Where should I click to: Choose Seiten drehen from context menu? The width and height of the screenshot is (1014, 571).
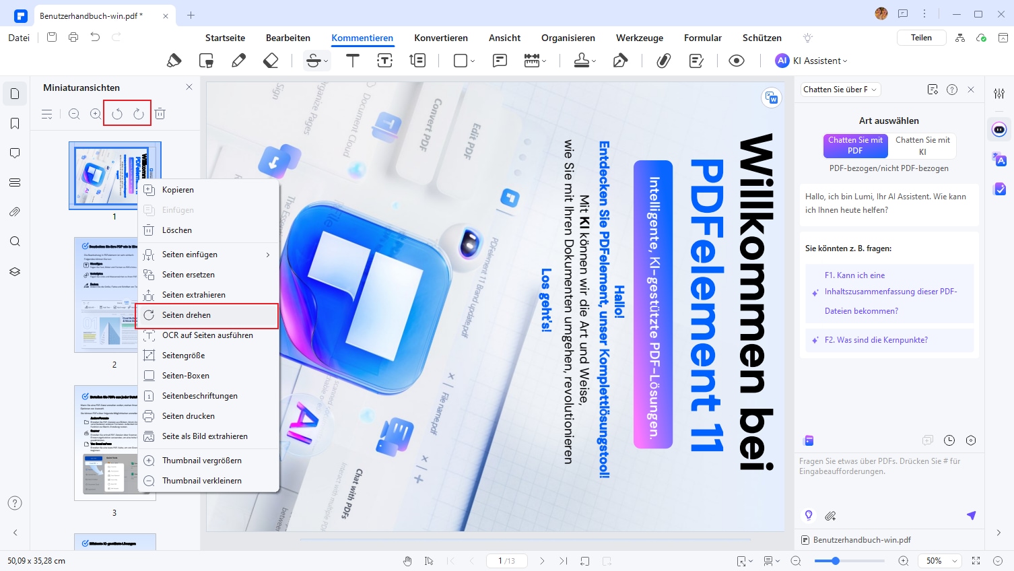click(x=209, y=315)
